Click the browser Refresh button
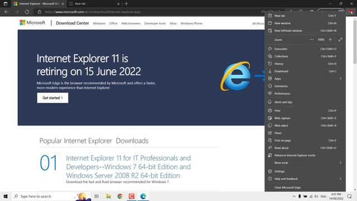The image size is (357, 201). click(27, 12)
